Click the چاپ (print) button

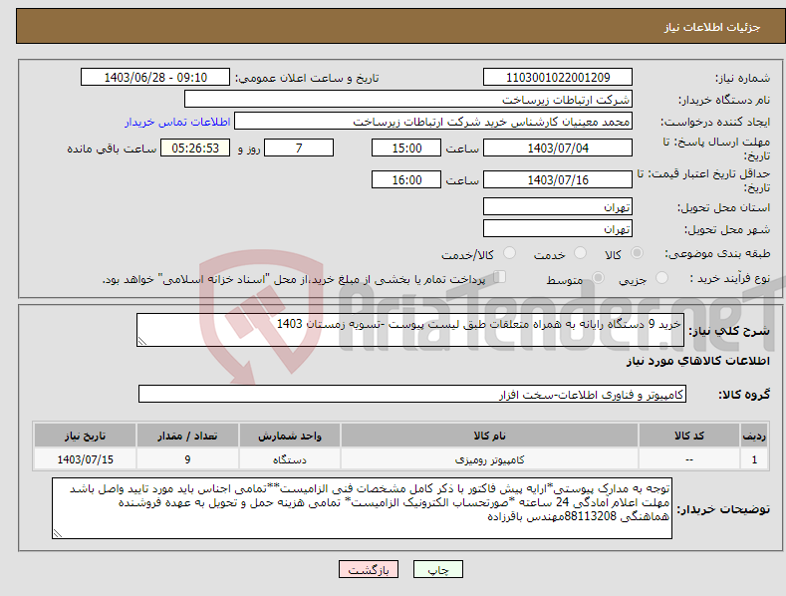437,569
